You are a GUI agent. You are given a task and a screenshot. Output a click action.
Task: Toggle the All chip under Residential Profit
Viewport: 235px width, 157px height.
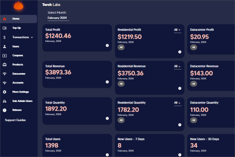tap(121, 47)
